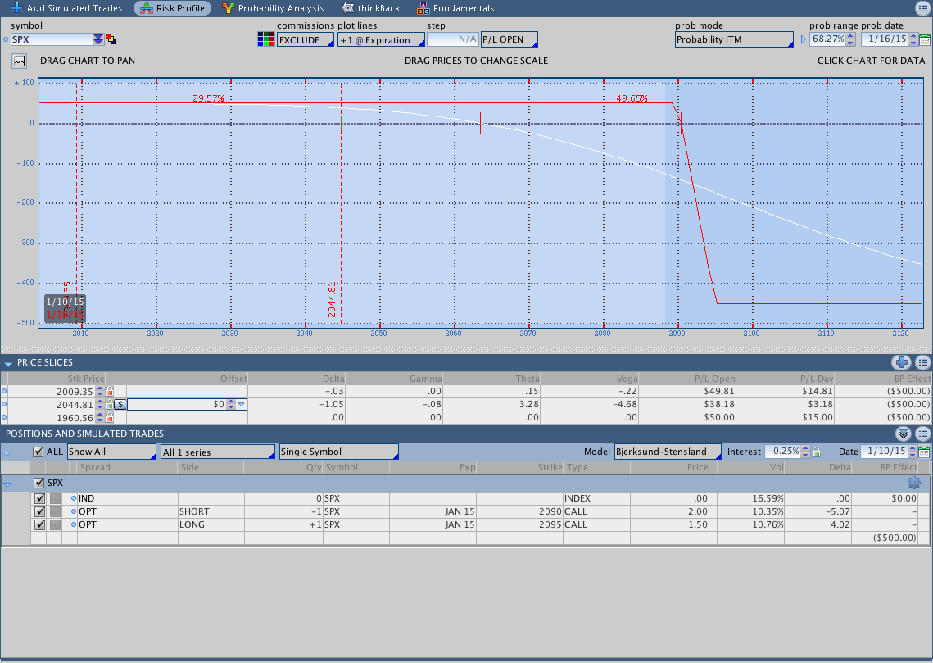Screen dimensions: 933x663
Task: Open the thinkBack tab
Action: [371, 8]
